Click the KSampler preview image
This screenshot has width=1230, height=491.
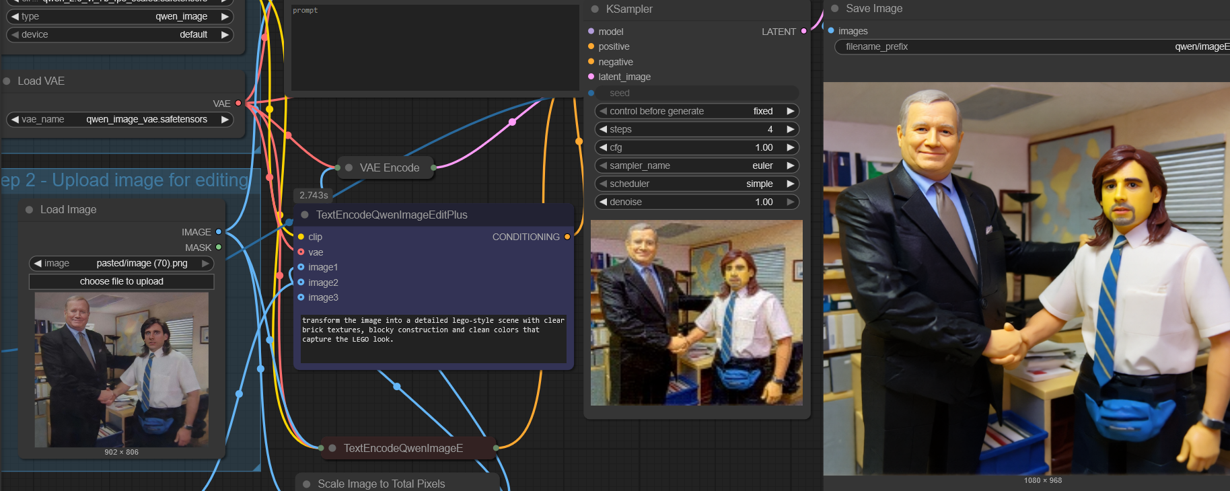pyautogui.click(x=696, y=313)
